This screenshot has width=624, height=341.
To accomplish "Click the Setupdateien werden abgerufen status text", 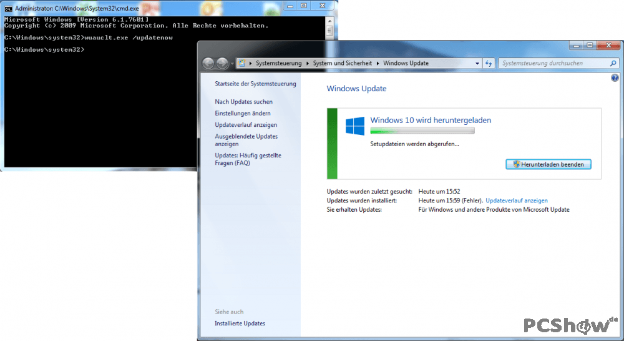I will pyautogui.click(x=415, y=144).
